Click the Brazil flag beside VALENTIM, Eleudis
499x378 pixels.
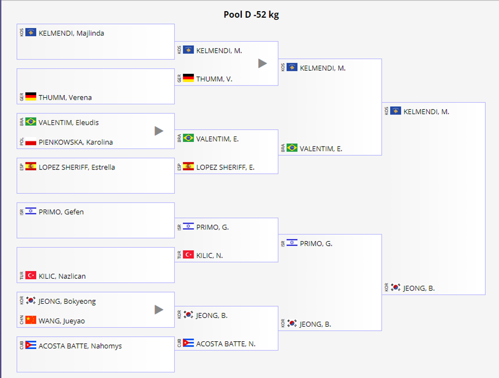31,122
